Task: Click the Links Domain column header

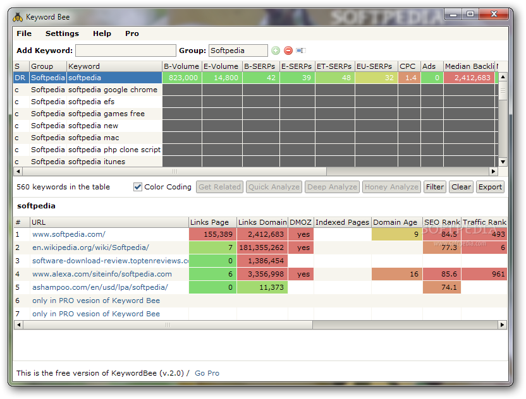Action: [262, 222]
